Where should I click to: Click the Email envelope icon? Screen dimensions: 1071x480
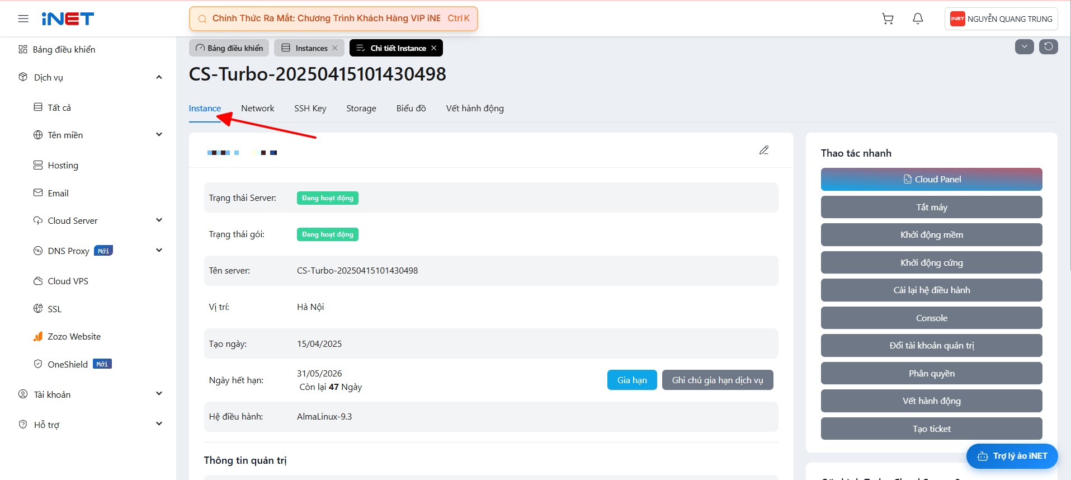tap(38, 192)
